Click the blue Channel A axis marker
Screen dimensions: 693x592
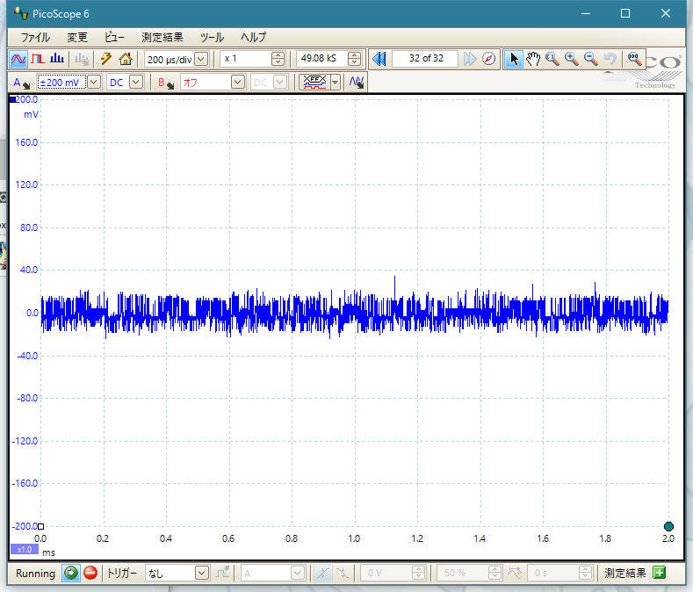[12, 100]
